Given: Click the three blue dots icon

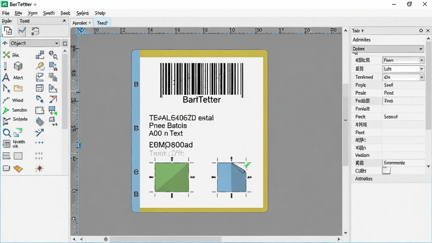Looking at the screenshot, I should (x=39, y=143).
